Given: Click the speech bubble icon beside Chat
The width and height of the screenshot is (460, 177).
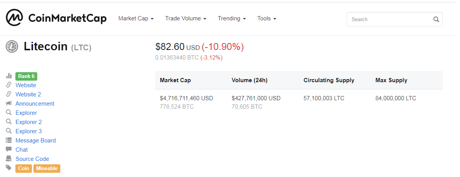Looking at the screenshot, I should click(8, 150).
